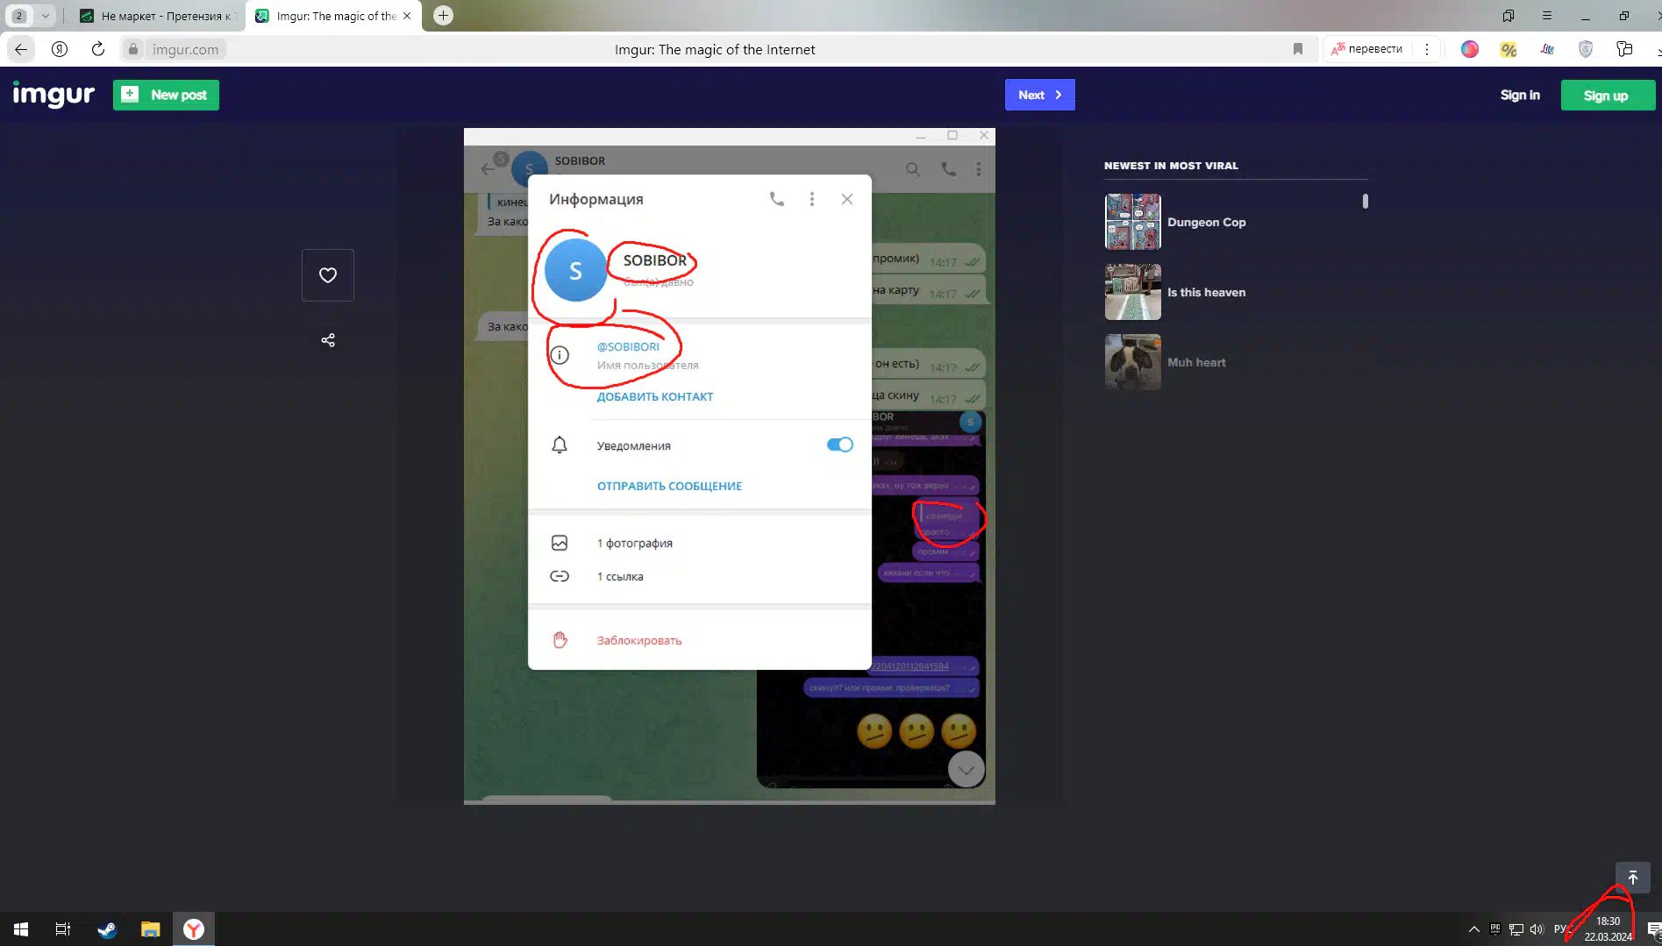
Task: Click Заблокировать user
Action: [x=639, y=640]
